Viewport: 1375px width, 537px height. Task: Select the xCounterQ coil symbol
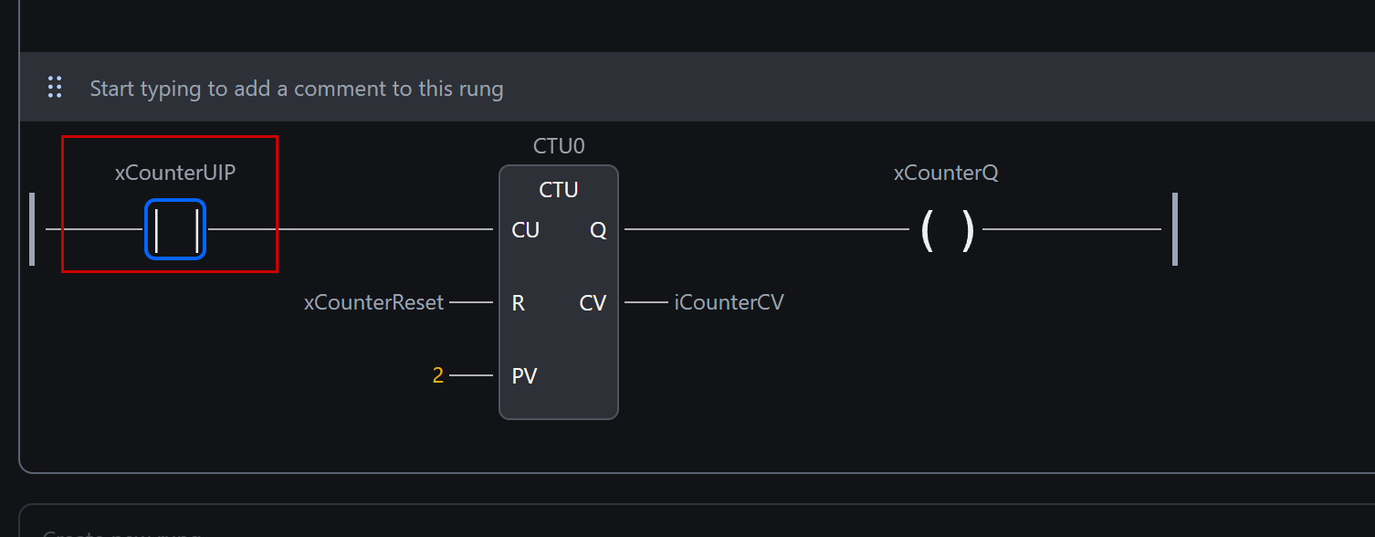[946, 230]
